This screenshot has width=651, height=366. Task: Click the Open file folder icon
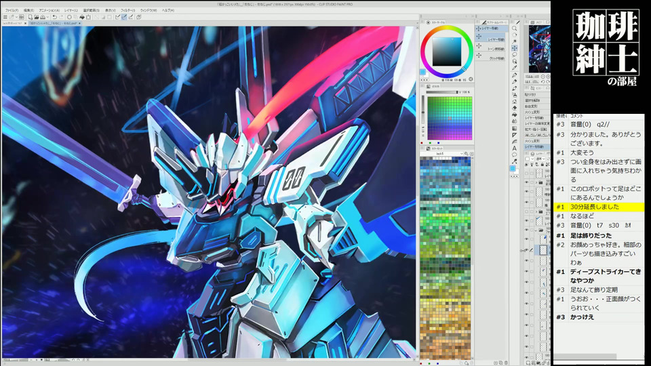(37, 17)
